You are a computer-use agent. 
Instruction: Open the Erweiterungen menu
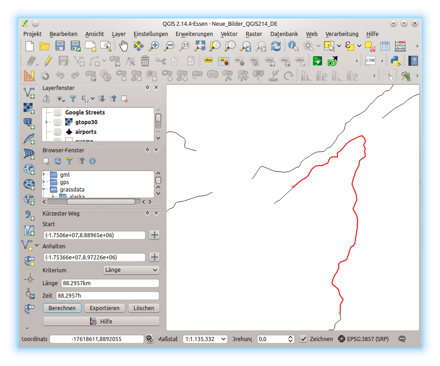194,34
